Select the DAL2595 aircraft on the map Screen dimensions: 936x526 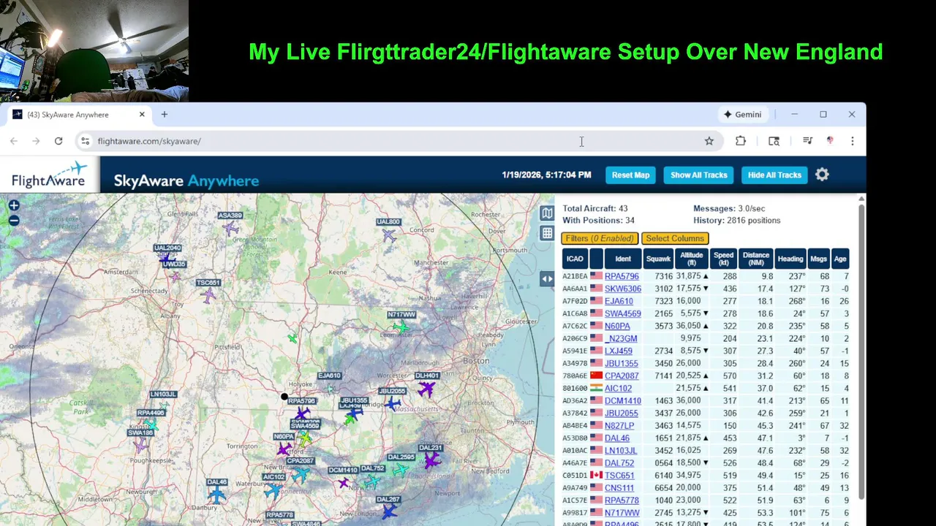[401, 470]
